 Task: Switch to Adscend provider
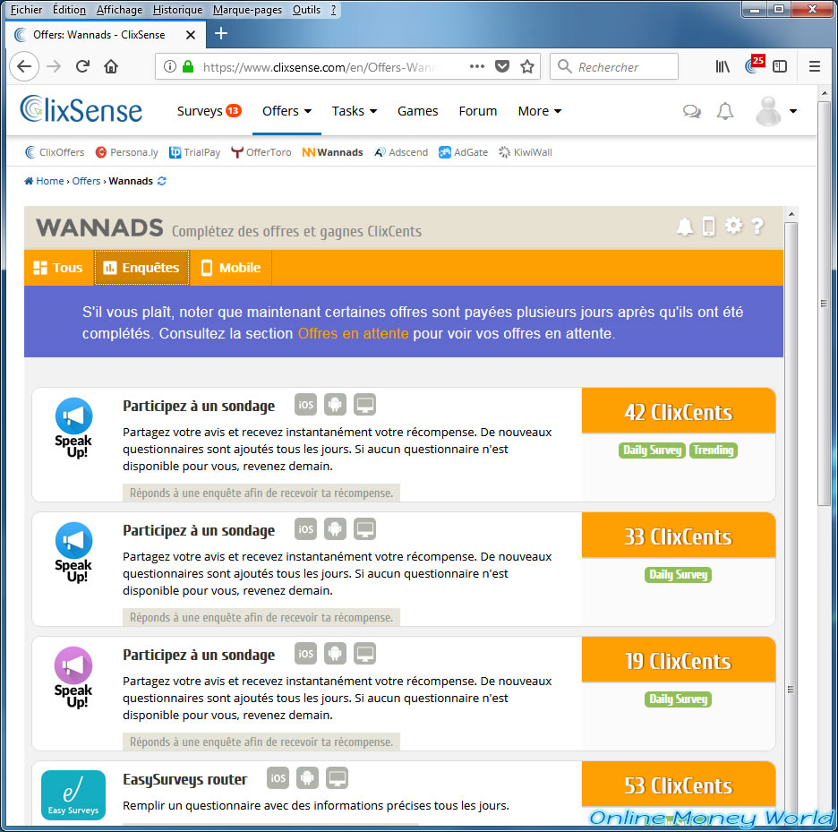[401, 152]
